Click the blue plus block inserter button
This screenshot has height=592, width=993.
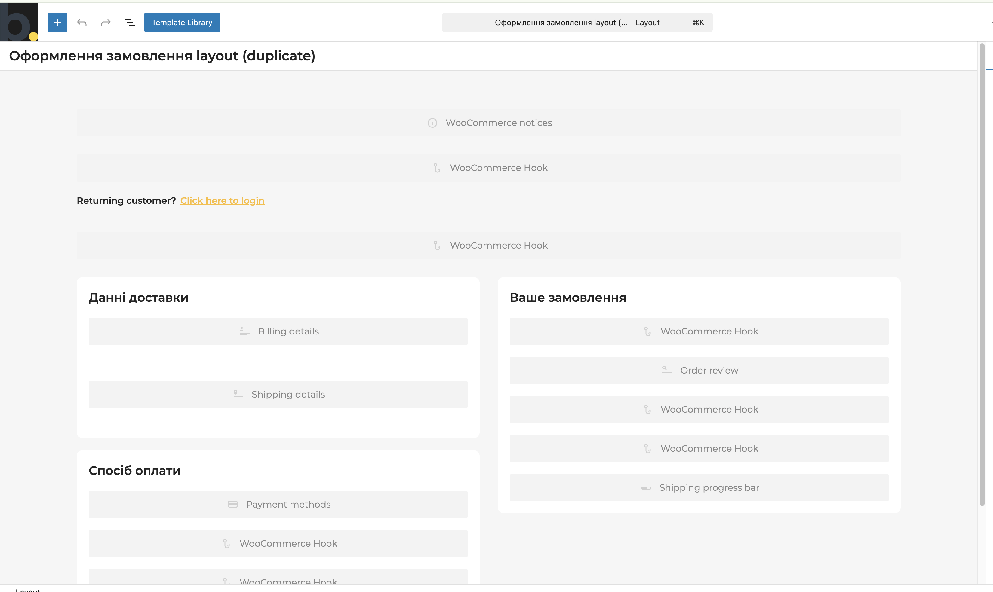pyautogui.click(x=57, y=22)
